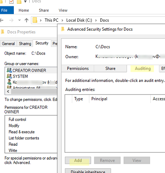Click the Forward navigation arrow

point(11,20)
